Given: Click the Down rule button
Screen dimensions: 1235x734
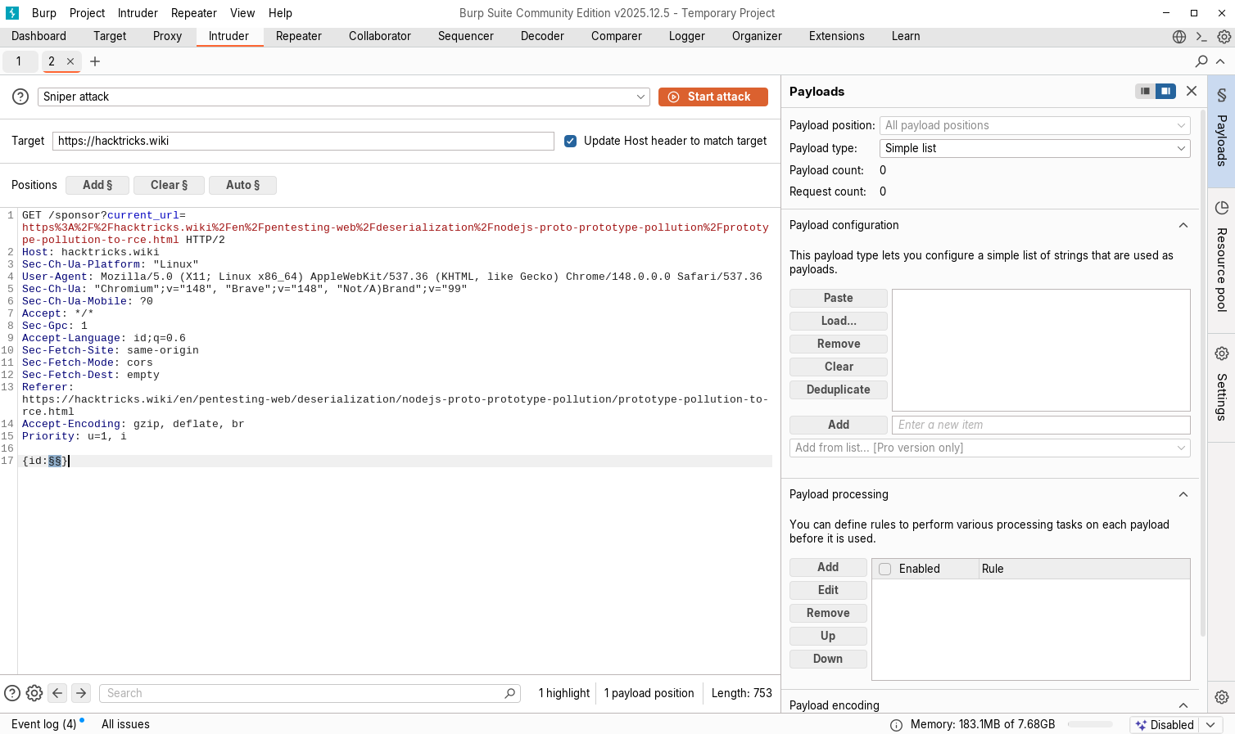Looking at the screenshot, I should (x=828, y=659).
